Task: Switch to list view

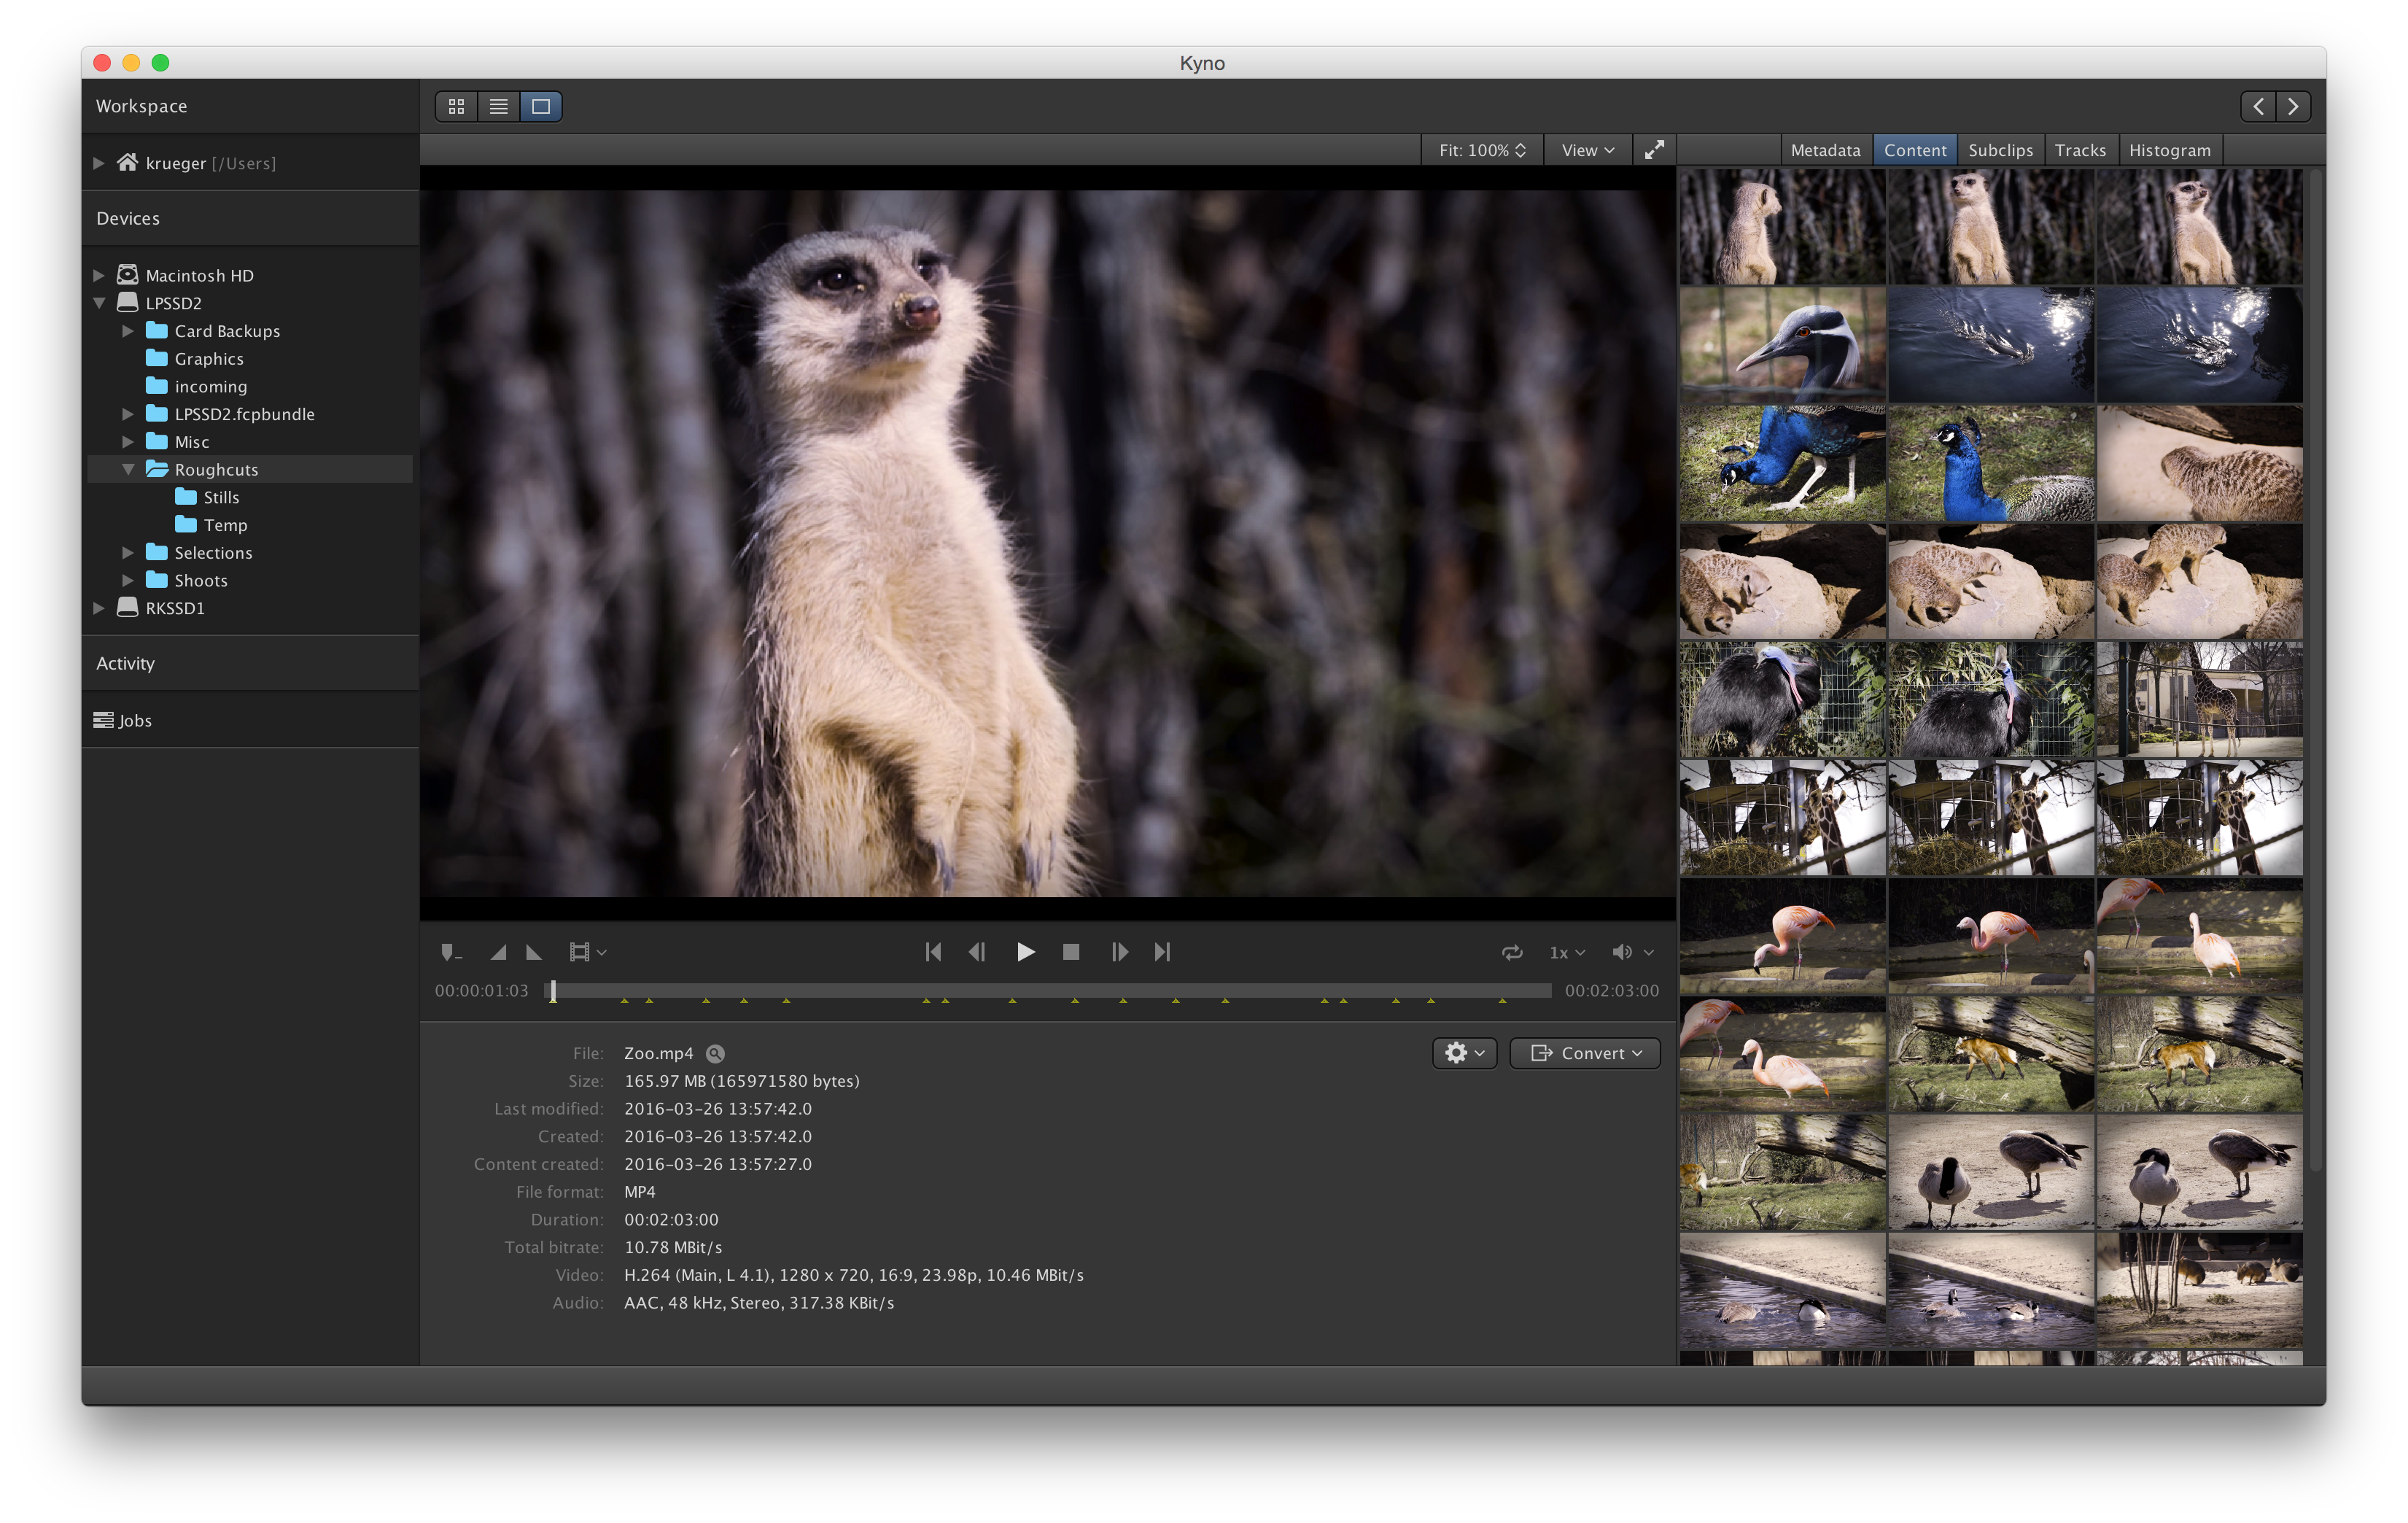Action: click(x=499, y=106)
